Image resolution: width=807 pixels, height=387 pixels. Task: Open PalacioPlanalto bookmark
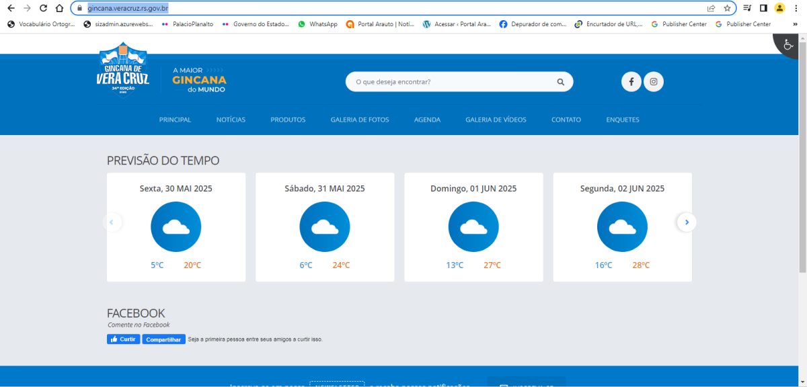[188, 24]
